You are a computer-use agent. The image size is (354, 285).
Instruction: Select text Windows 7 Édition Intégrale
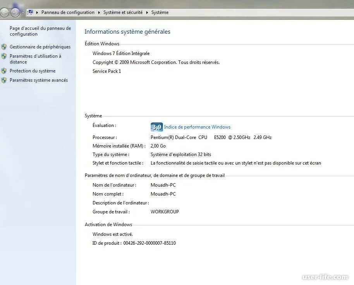121,53
